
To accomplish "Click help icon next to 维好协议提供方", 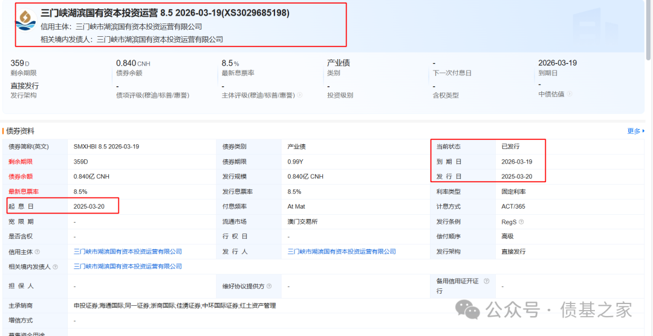I will (x=269, y=286).
